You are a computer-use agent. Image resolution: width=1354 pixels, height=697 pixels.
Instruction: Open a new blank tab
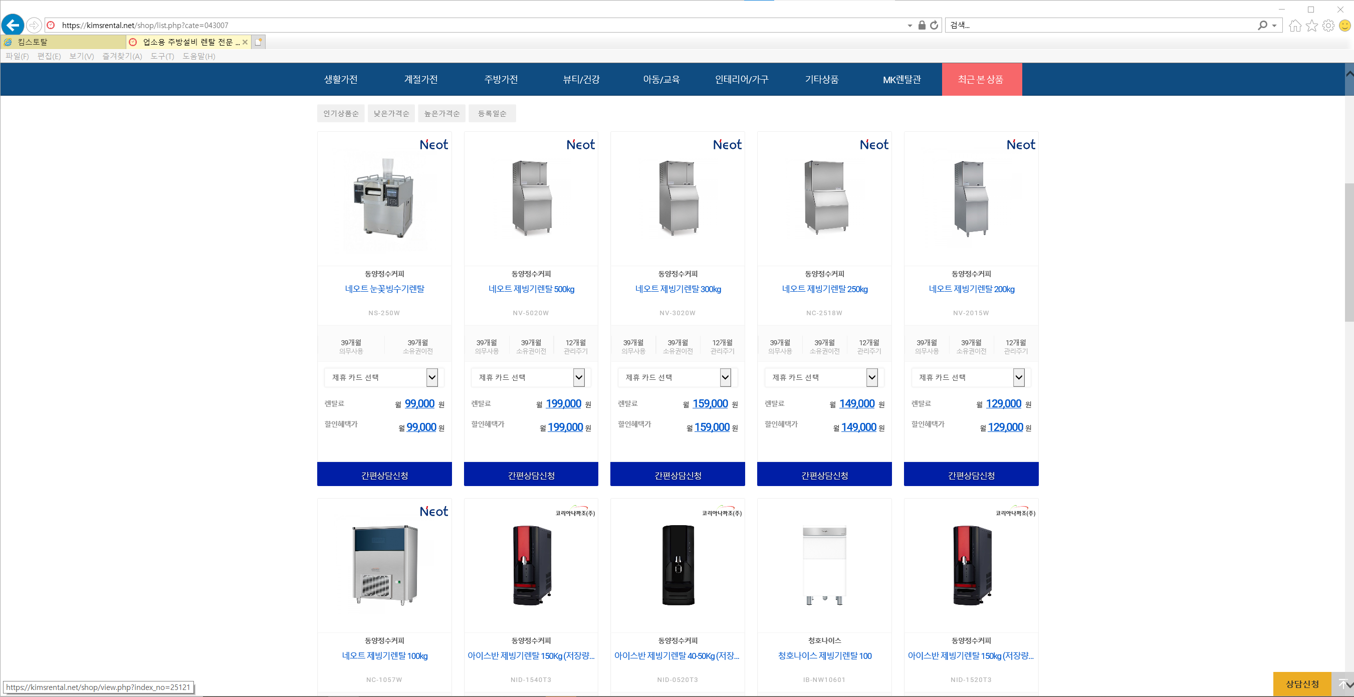click(x=258, y=42)
